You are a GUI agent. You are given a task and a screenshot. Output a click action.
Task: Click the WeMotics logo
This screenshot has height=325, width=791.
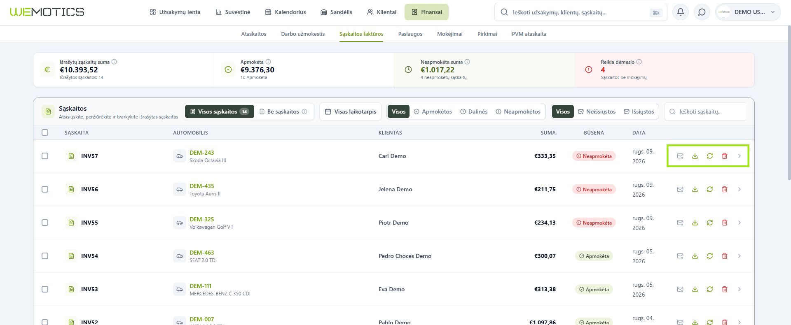pyautogui.click(x=47, y=12)
